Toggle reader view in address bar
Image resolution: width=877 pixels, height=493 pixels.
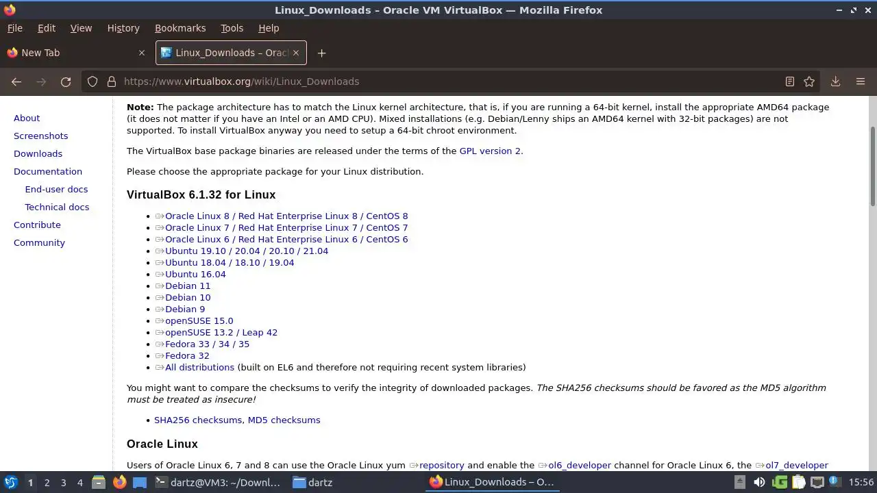pos(790,81)
